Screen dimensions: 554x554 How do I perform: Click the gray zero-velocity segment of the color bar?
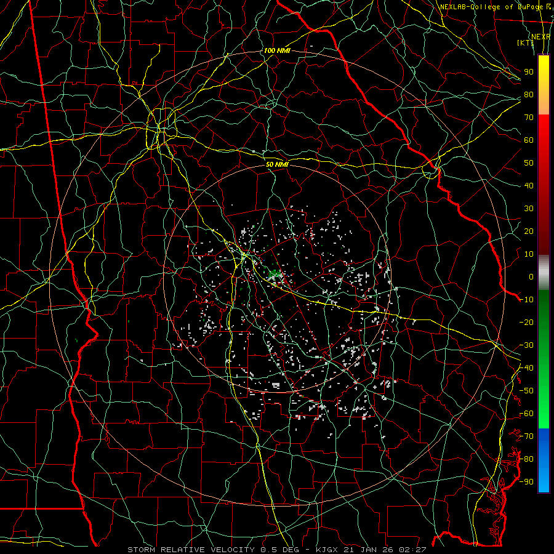coord(544,273)
